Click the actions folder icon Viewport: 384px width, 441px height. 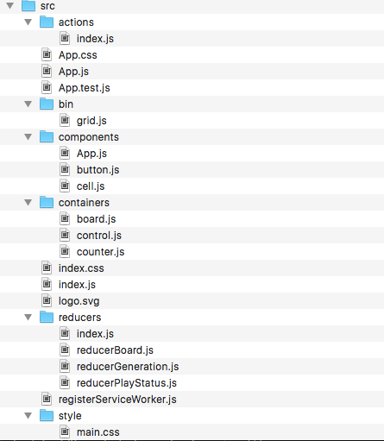click(47, 22)
